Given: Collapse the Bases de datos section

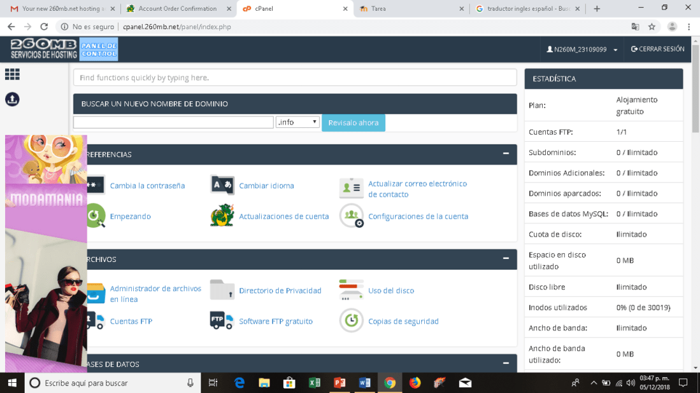Looking at the screenshot, I should pos(506,364).
